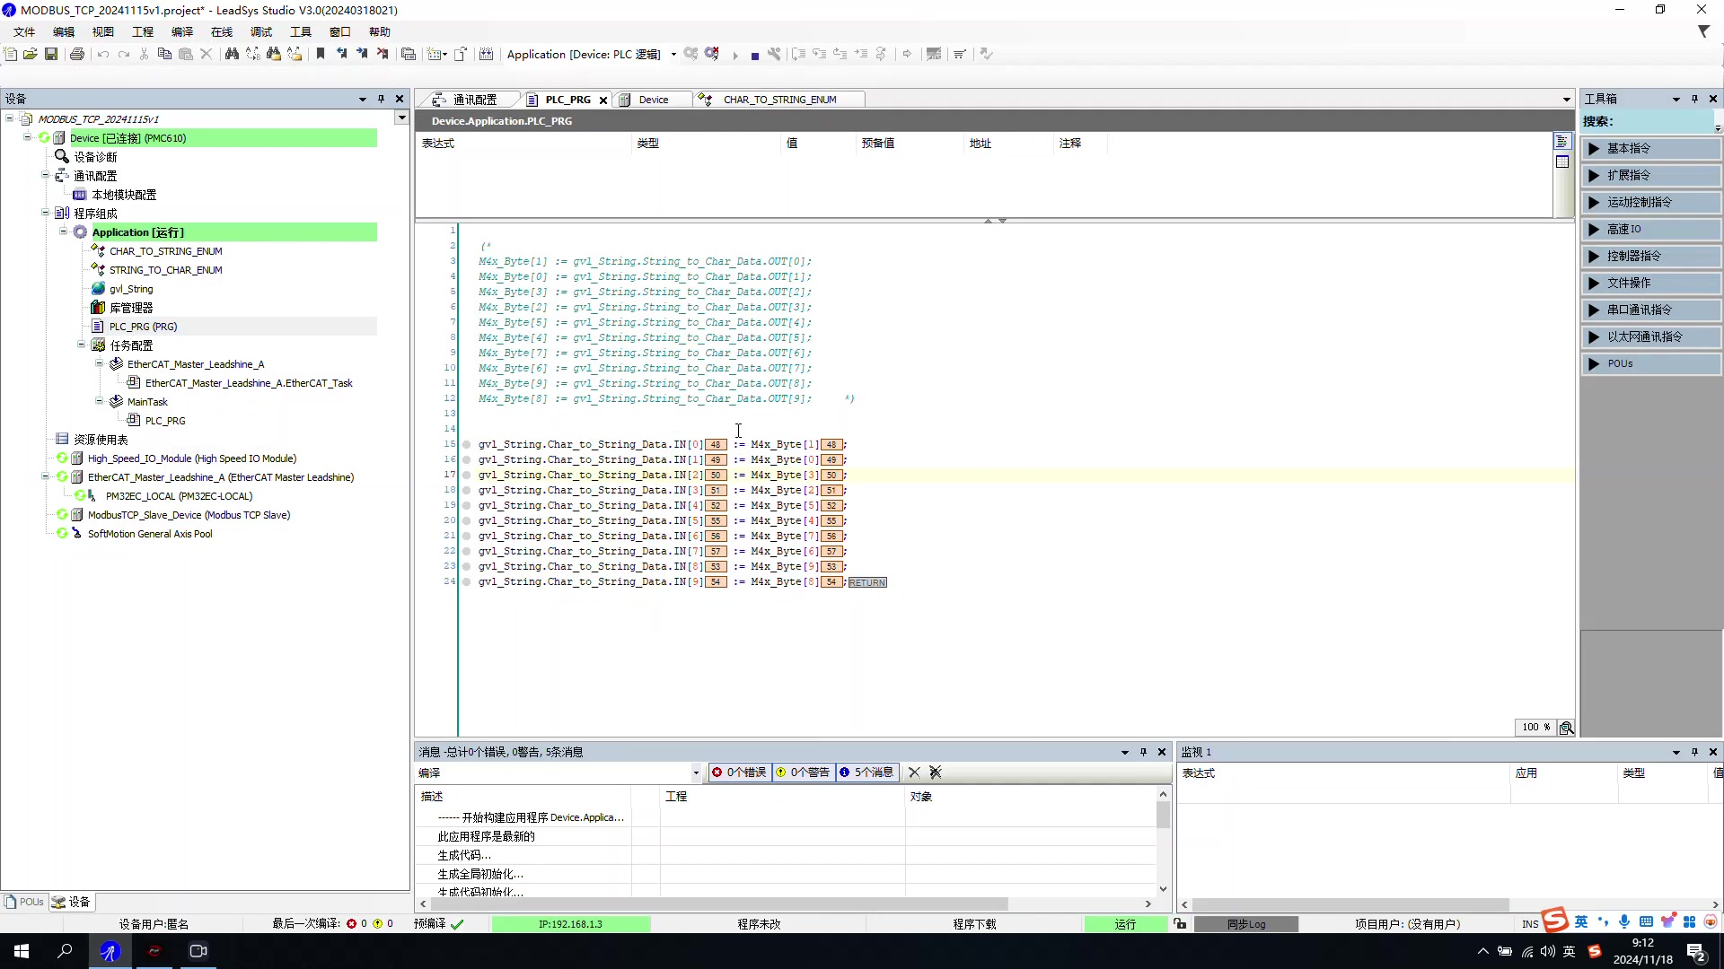Select gvl_String in device tree

(x=131, y=289)
